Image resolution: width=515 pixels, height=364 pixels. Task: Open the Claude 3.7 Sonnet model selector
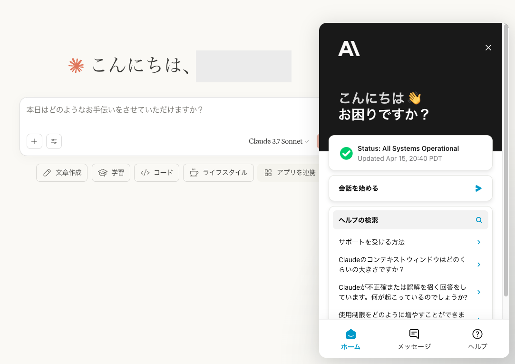[x=279, y=141]
